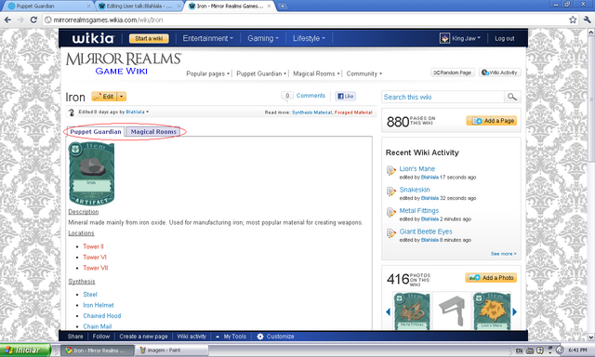This screenshot has width=595, height=357.
Task: Click edit icon beside Lion's Mane activity
Action: (x=390, y=170)
